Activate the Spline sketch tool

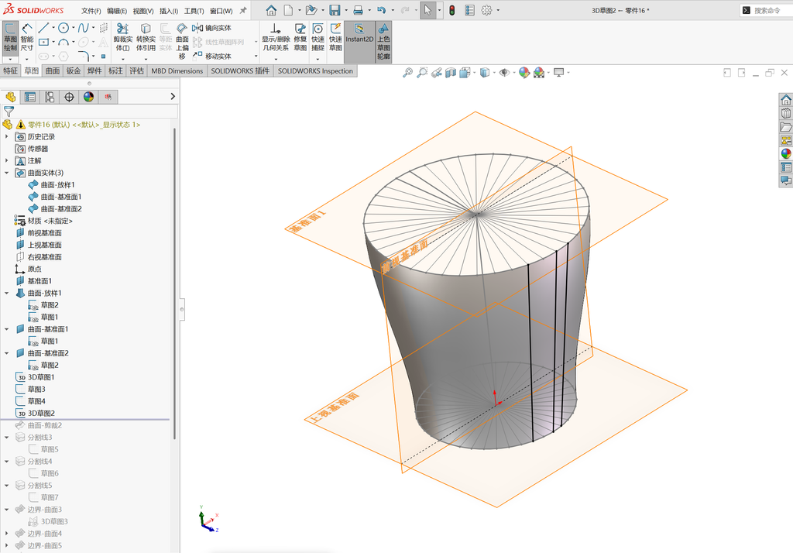pos(84,28)
